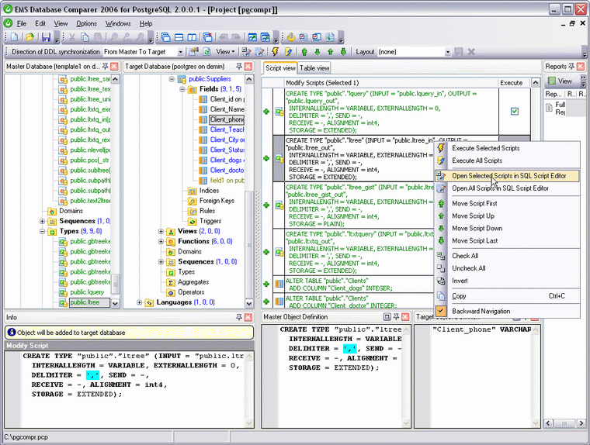Viewport: 590px width, 445px height.
Task: Save the project with the floppy disk icon
Action: [46, 37]
